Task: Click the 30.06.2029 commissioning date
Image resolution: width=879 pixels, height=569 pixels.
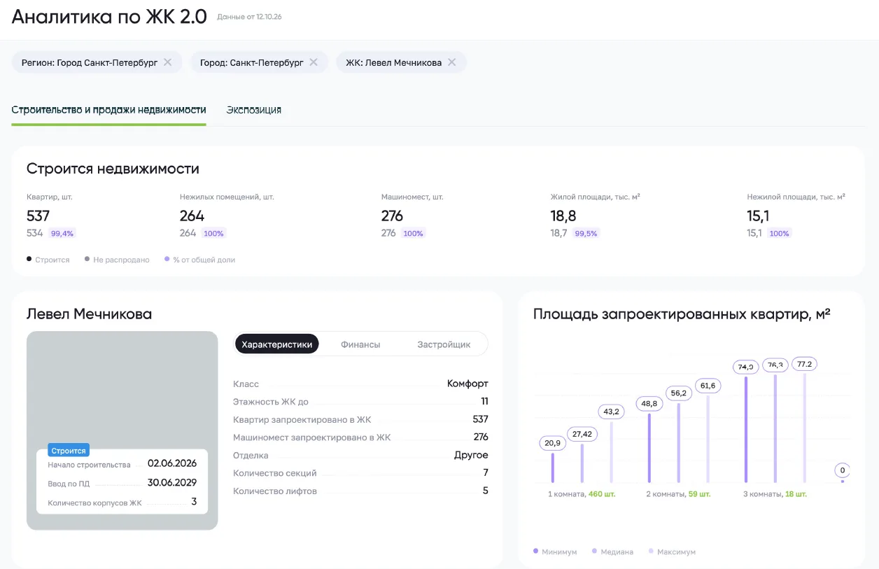Action: click(172, 482)
